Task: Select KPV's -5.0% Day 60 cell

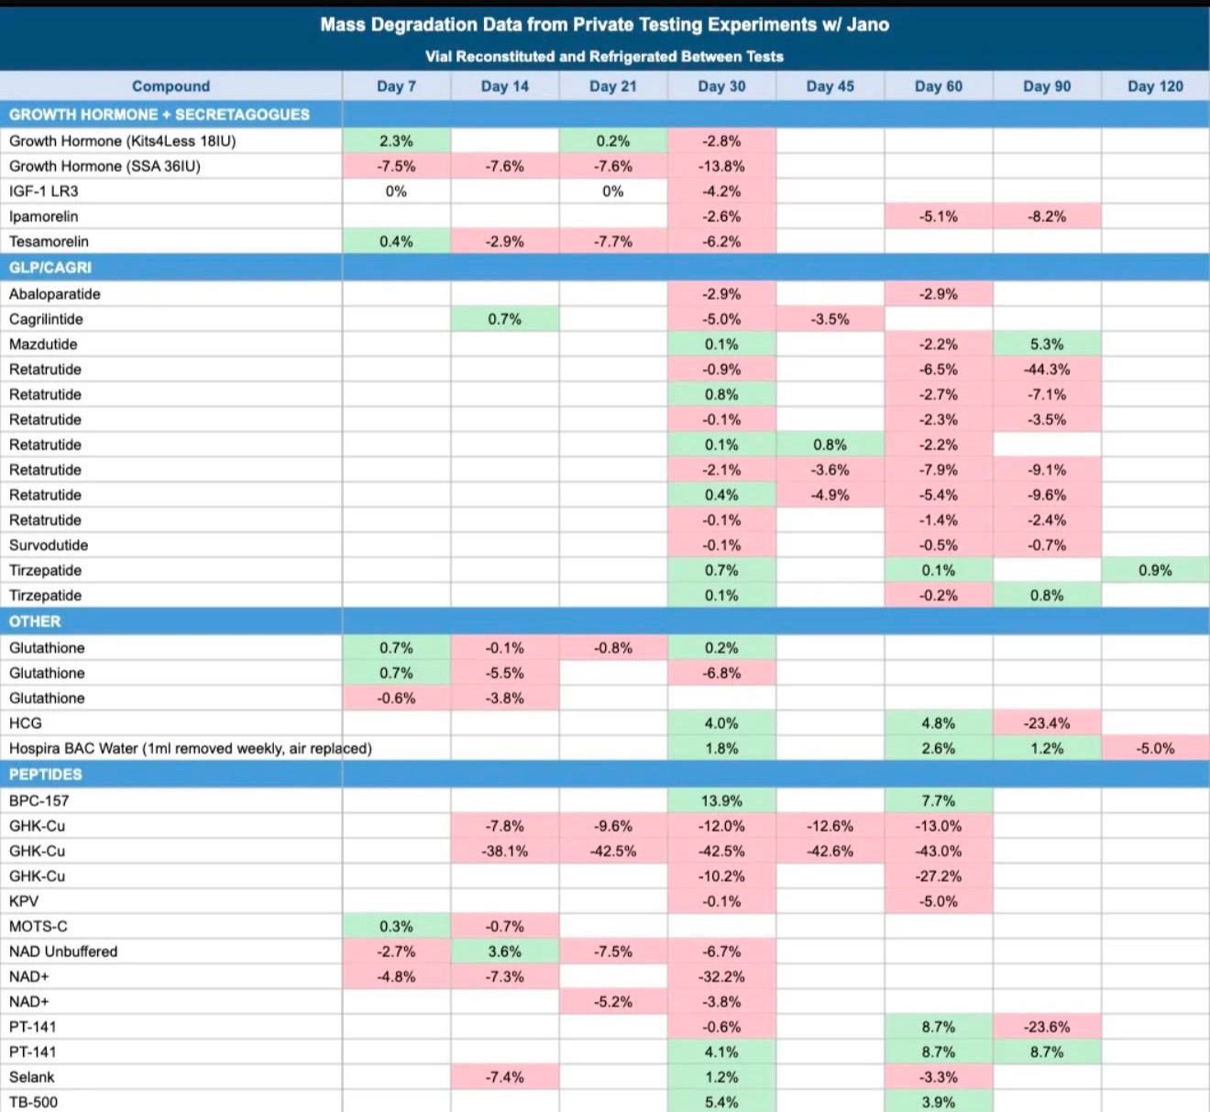Action: coord(939,902)
